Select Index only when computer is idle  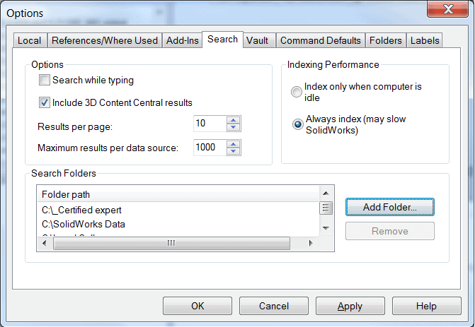[x=297, y=91]
